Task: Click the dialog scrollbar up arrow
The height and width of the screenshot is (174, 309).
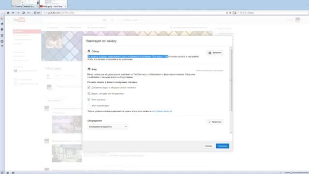Action: (231, 48)
